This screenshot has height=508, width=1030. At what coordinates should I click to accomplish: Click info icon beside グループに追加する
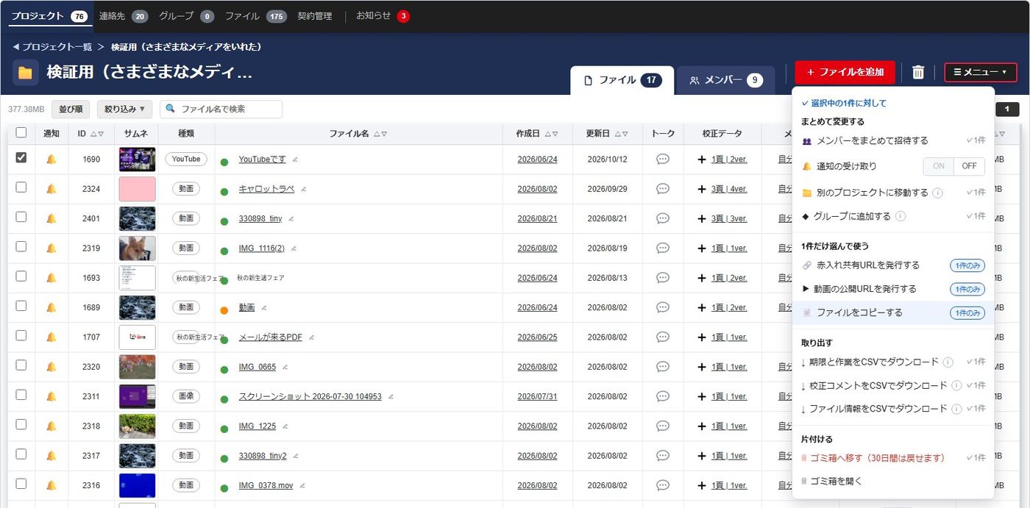point(901,216)
